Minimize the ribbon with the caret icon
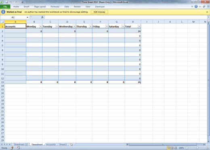 click(192, 6)
